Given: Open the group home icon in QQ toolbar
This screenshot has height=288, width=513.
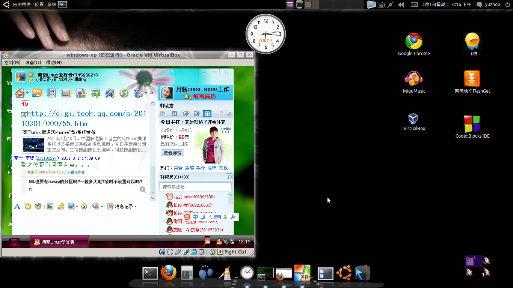Looking at the screenshot, I should point(20,93).
